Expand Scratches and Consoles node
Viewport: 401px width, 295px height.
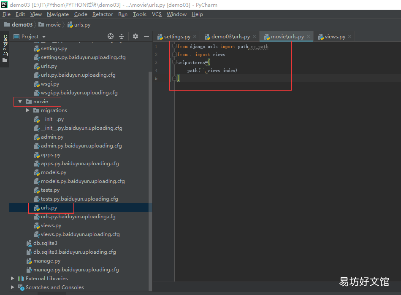(x=12, y=287)
